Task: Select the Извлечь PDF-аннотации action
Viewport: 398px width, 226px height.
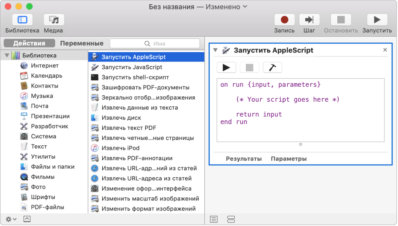Action: (x=146, y=158)
